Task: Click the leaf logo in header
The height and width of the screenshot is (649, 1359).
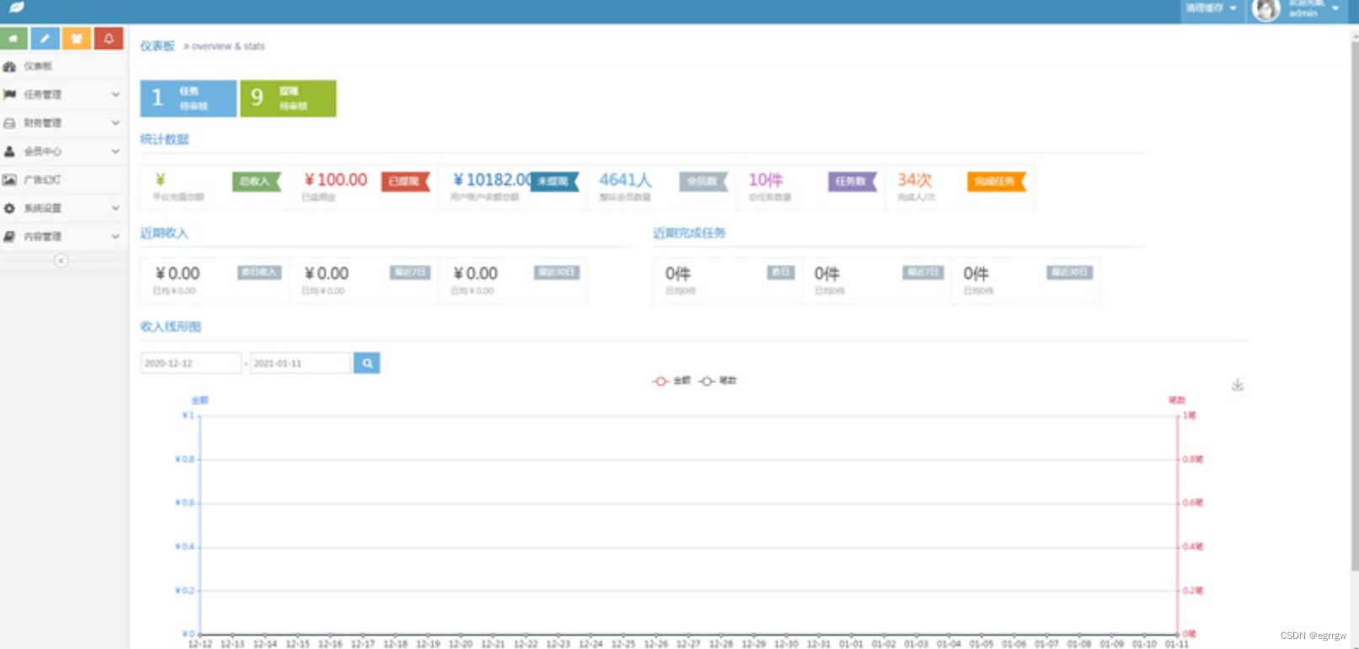Action: [16, 8]
